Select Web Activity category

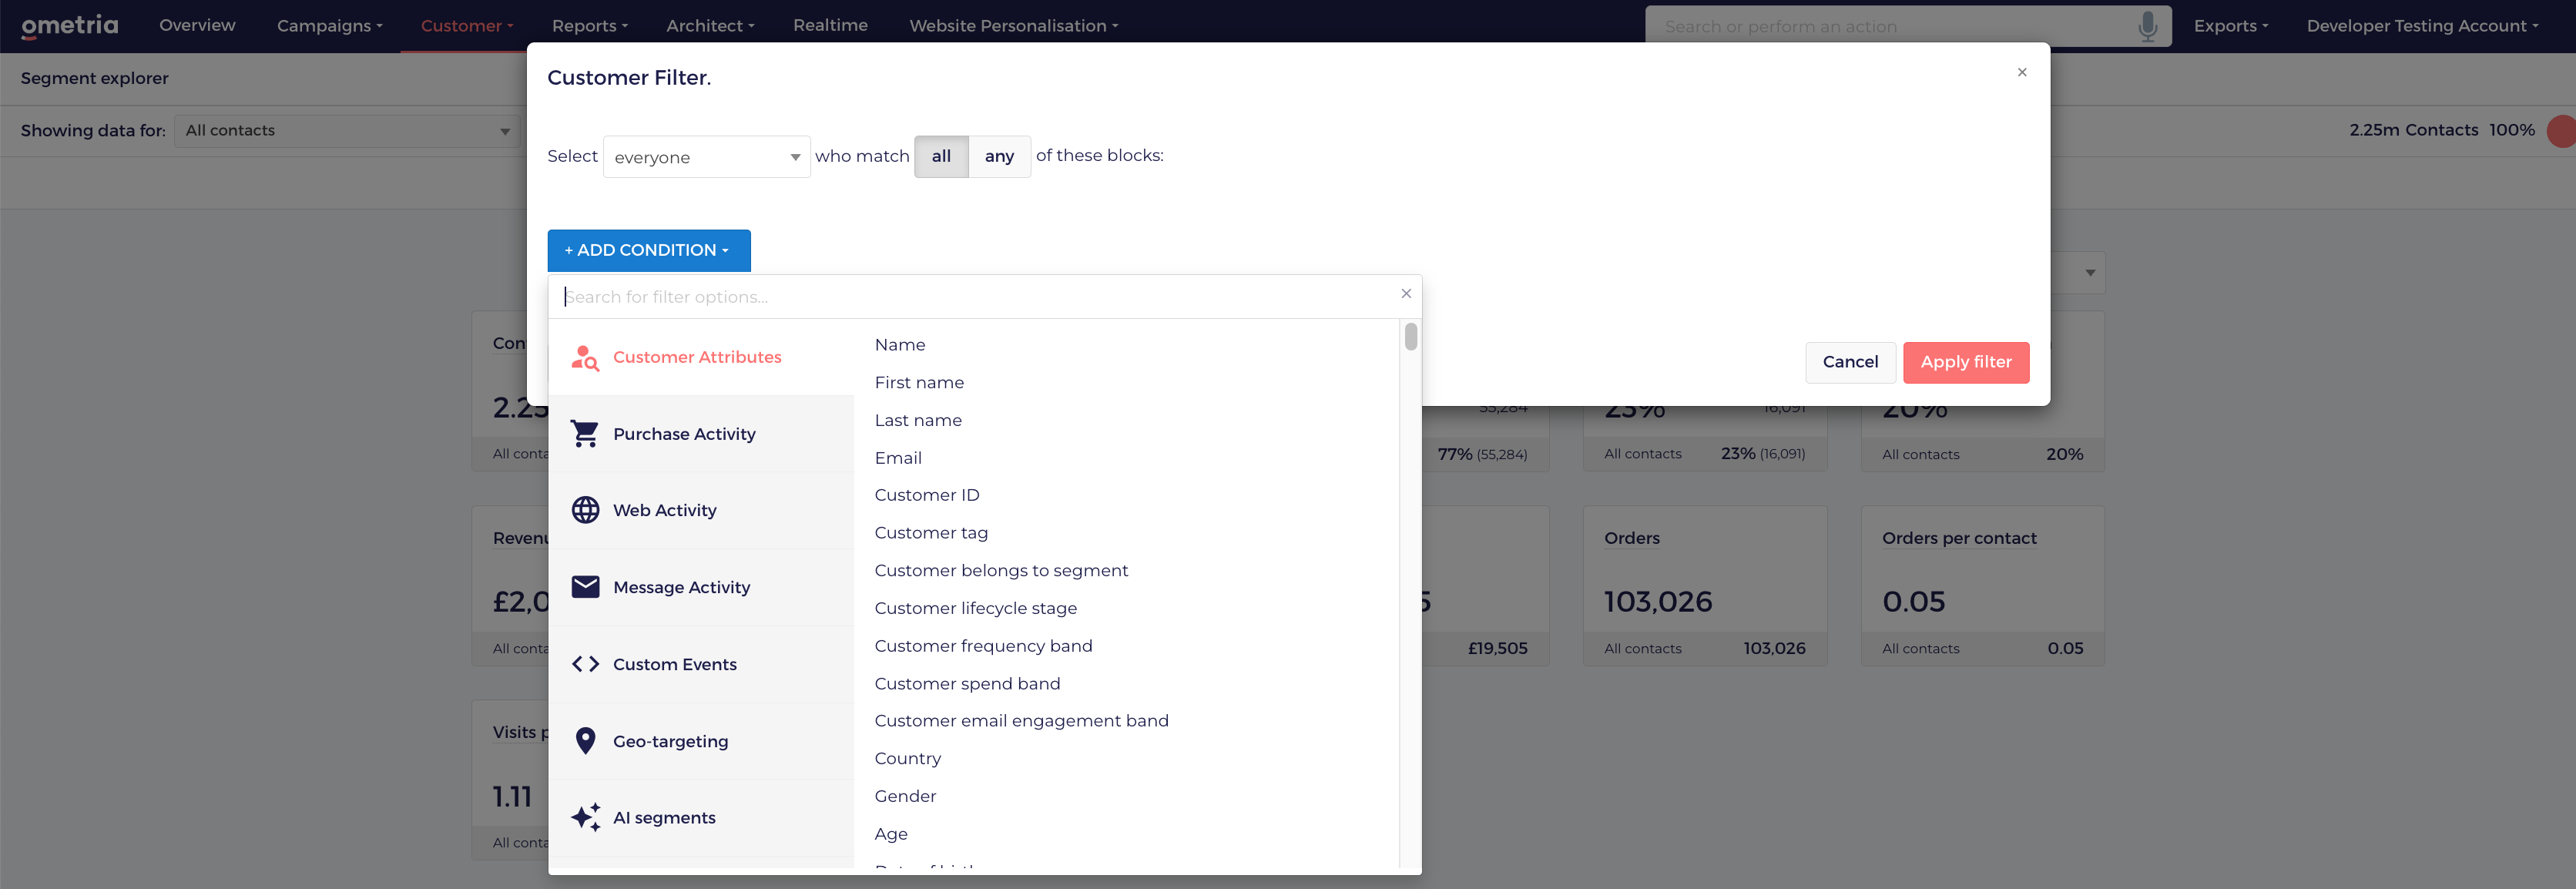pos(701,510)
